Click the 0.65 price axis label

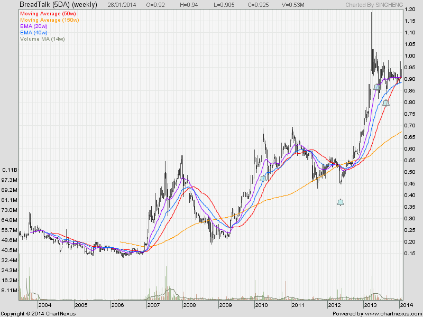pyautogui.click(x=410, y=137)
